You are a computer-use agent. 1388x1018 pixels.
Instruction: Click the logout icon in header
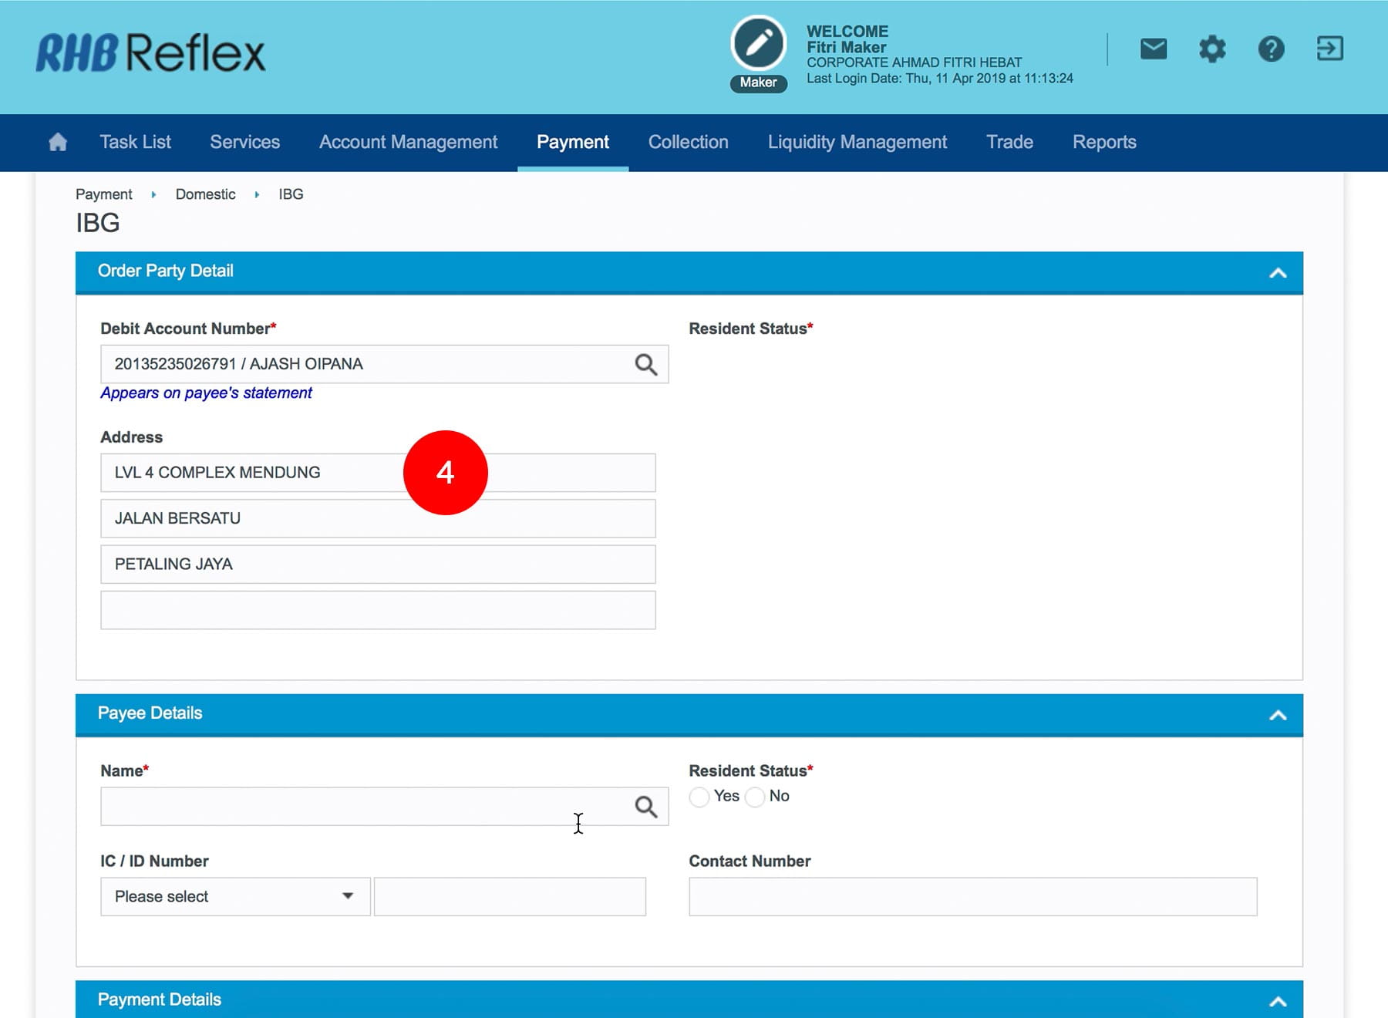pos(1329,49)
